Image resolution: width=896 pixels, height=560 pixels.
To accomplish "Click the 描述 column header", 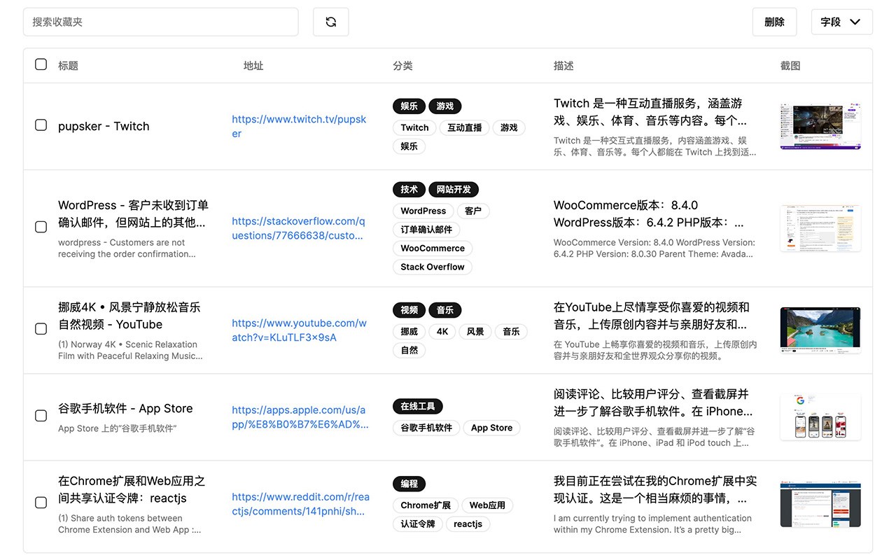I will 563,66.
